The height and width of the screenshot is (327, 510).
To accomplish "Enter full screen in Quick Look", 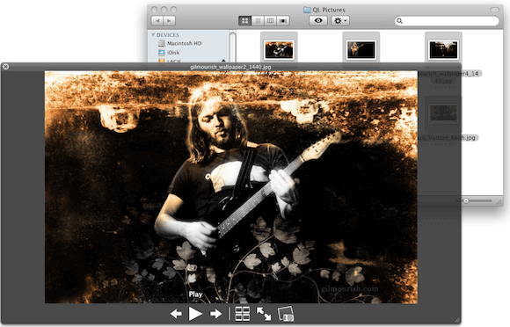I will (264, 314).
